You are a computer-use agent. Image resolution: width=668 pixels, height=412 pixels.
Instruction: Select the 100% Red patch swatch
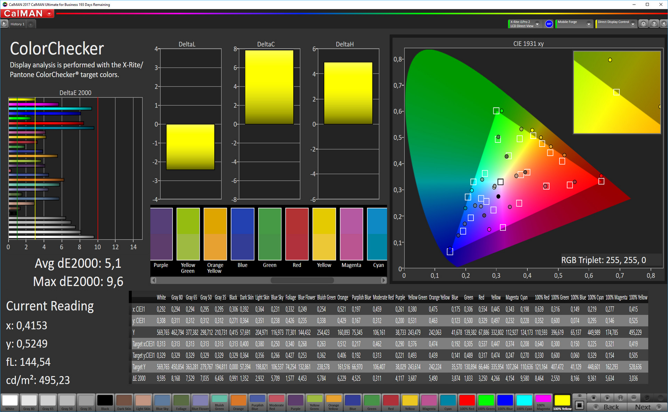[x=467, y=402]
